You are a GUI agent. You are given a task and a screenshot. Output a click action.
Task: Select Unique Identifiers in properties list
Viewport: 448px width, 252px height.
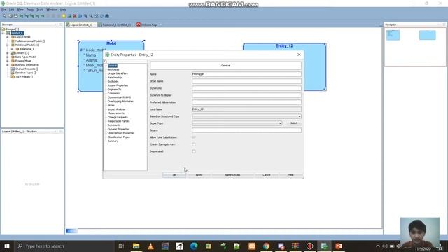(118, 73)
